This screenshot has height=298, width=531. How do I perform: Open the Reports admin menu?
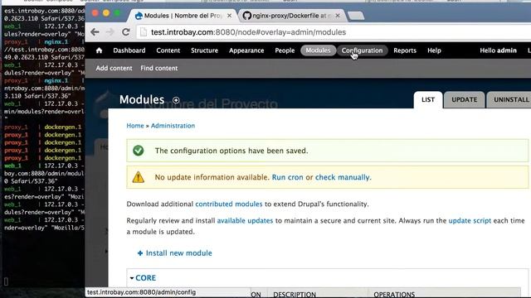coord(405,50)
